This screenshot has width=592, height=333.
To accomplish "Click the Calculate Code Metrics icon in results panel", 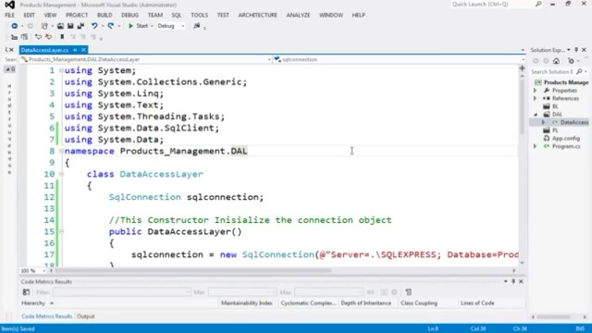I will coord(26,292).
